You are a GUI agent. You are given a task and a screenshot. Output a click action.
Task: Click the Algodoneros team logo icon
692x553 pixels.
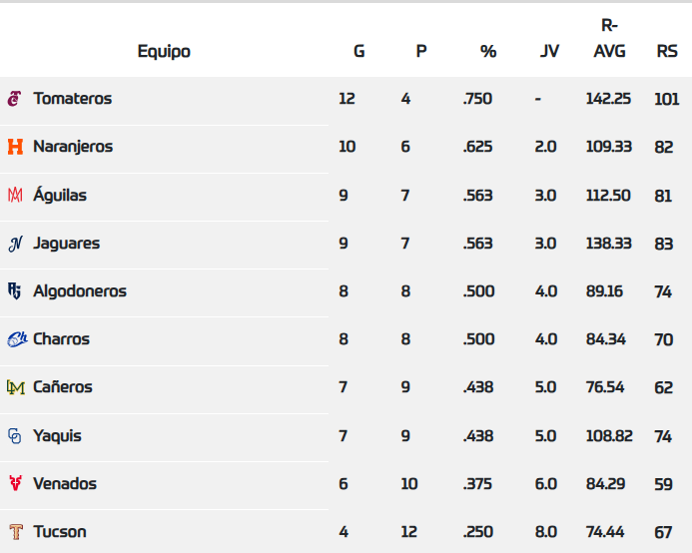pyautogui.click(x=15, y=291)
